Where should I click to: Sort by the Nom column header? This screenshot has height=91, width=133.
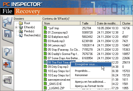click(x=62, y=23)
